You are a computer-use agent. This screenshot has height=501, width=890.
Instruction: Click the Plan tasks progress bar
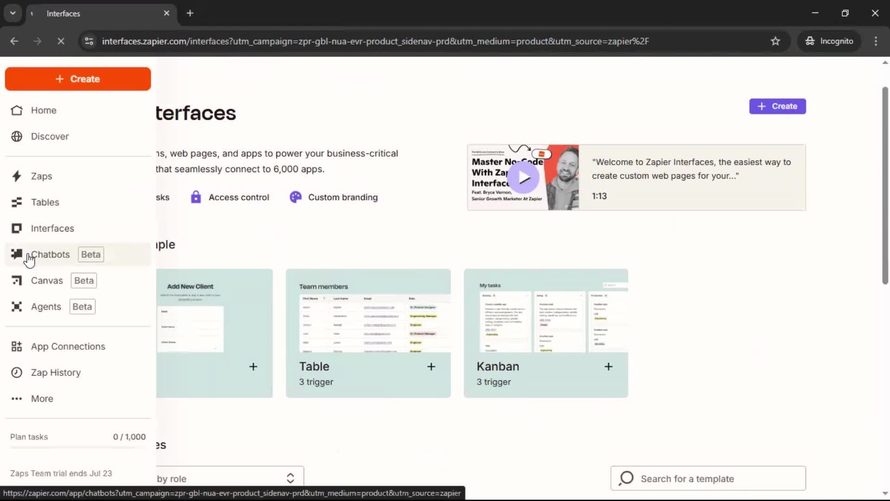click(x=78, y=448)
